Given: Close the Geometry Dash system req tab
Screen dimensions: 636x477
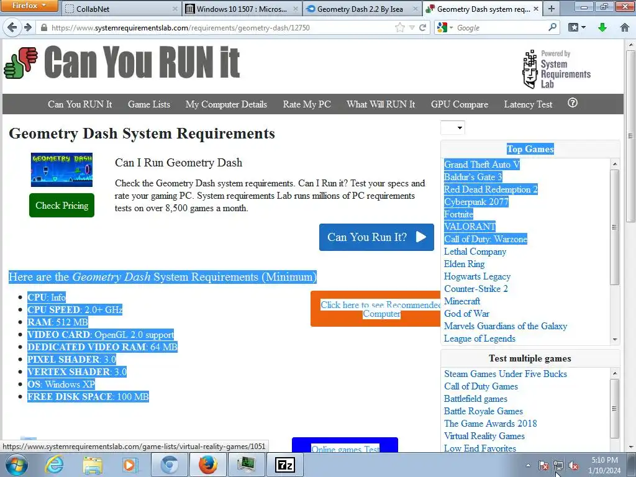Looking at the screenshot, I should 536,9.
